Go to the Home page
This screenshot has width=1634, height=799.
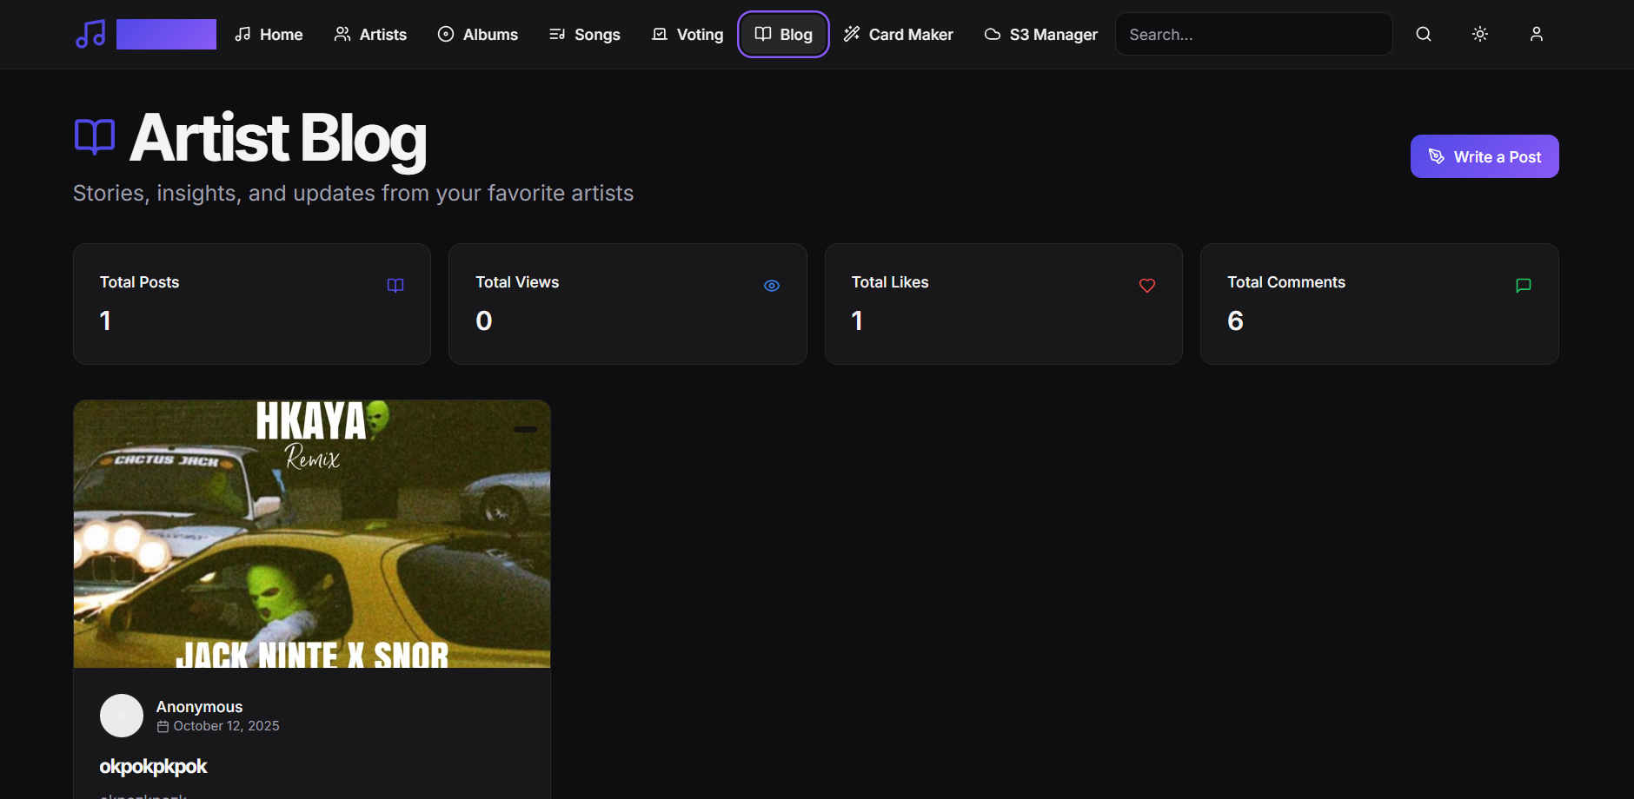point(269,34)
